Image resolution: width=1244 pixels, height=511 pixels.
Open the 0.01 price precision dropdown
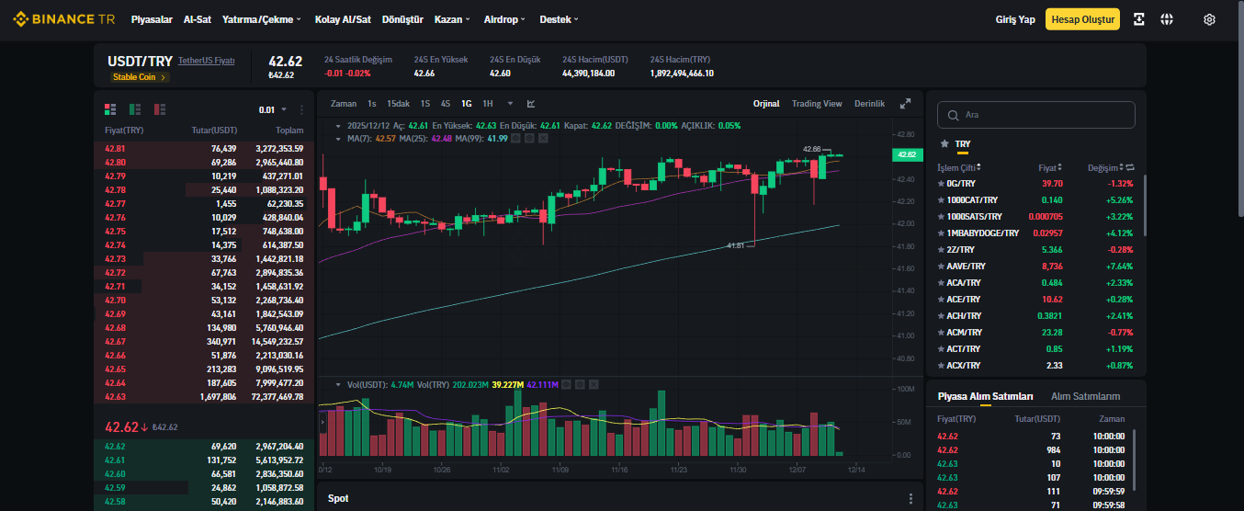(273, 109)
